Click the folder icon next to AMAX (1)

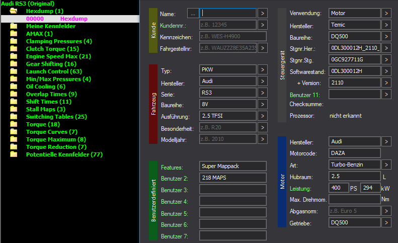click(14, 34)
